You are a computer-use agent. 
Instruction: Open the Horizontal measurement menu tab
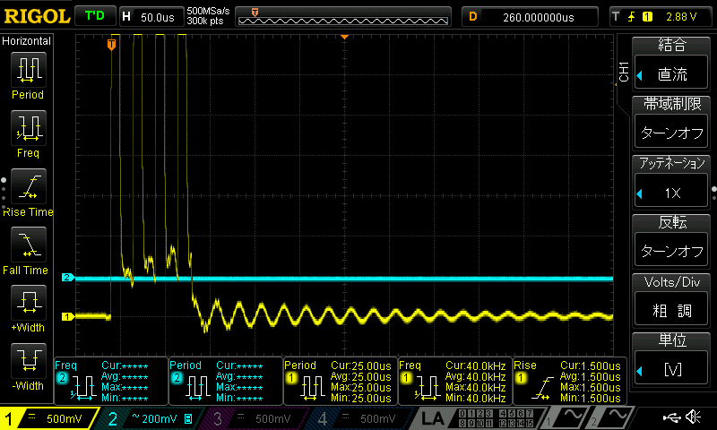click(27, 41)
